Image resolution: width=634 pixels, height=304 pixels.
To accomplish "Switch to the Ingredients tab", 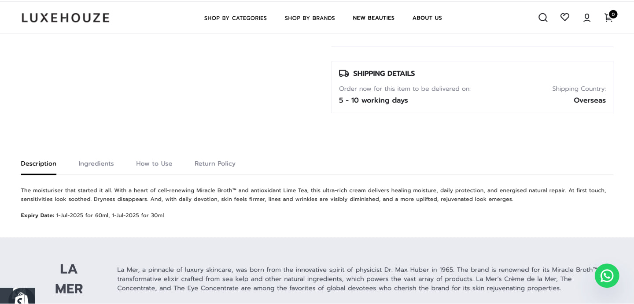I will (96, 163).
